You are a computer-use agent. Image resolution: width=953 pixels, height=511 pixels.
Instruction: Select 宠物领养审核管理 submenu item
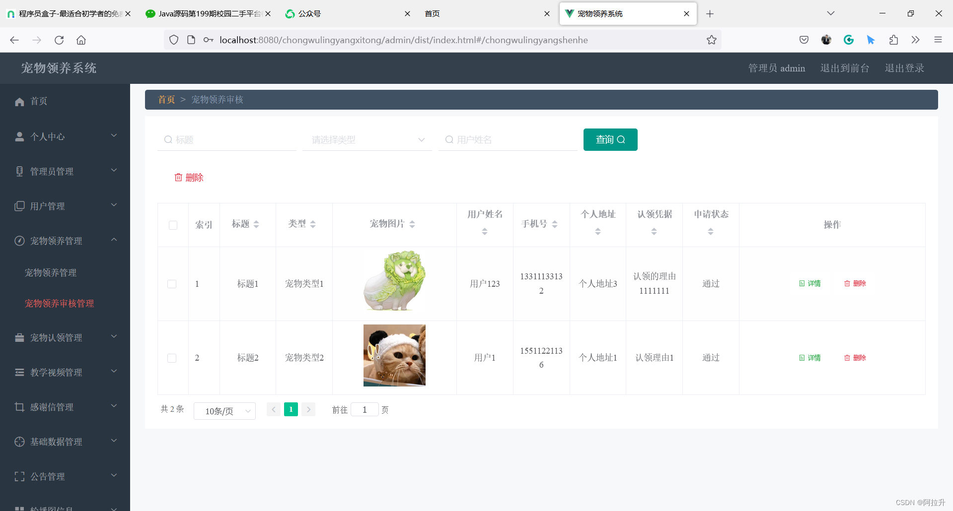[x=59, y=304]
